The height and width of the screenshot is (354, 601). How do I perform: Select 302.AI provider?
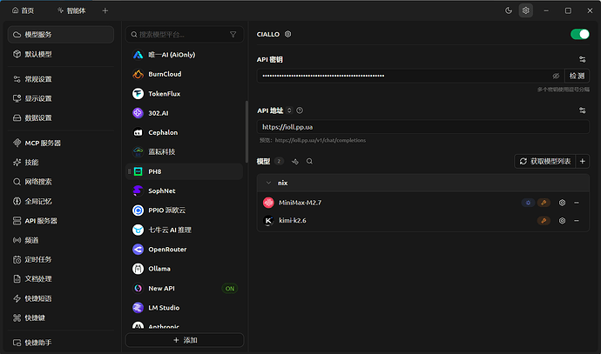click(x=185, y=113)
